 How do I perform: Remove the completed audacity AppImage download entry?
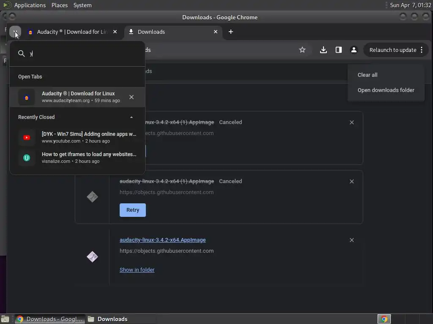click(352, 240)
